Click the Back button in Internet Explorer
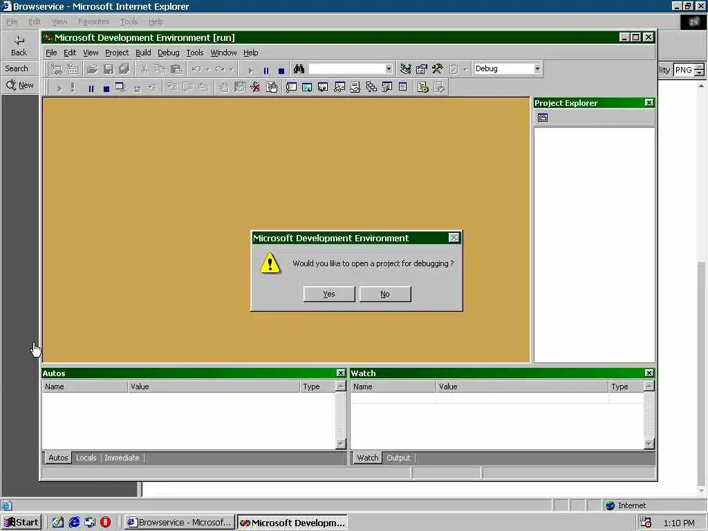Screen dimensions: 708x531 [x=19, y=46]
